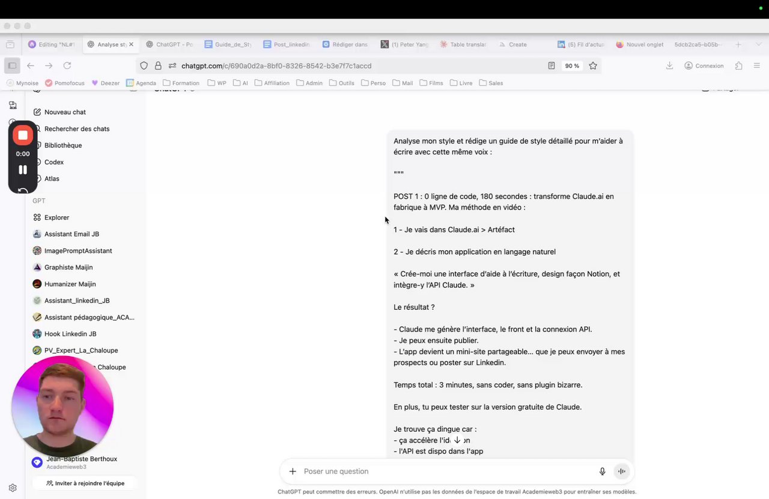This screenshot has height=499, width=769.
Task: Reload the current page
Action: [x=67, y=65]
